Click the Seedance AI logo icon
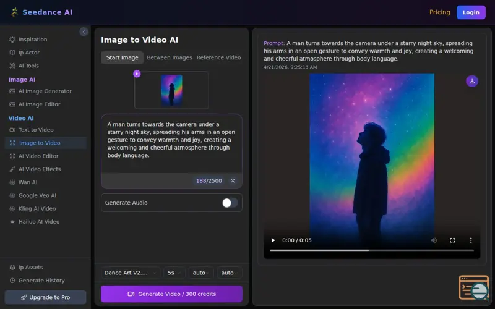The height and width of the screenshot is (309, 495). 14,12
